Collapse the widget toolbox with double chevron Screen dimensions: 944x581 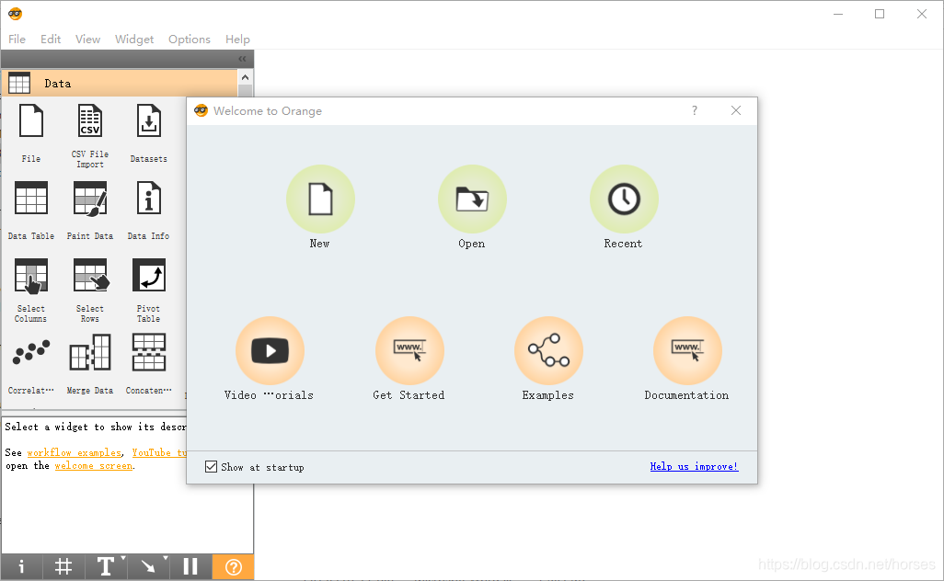tap(242, 59)
